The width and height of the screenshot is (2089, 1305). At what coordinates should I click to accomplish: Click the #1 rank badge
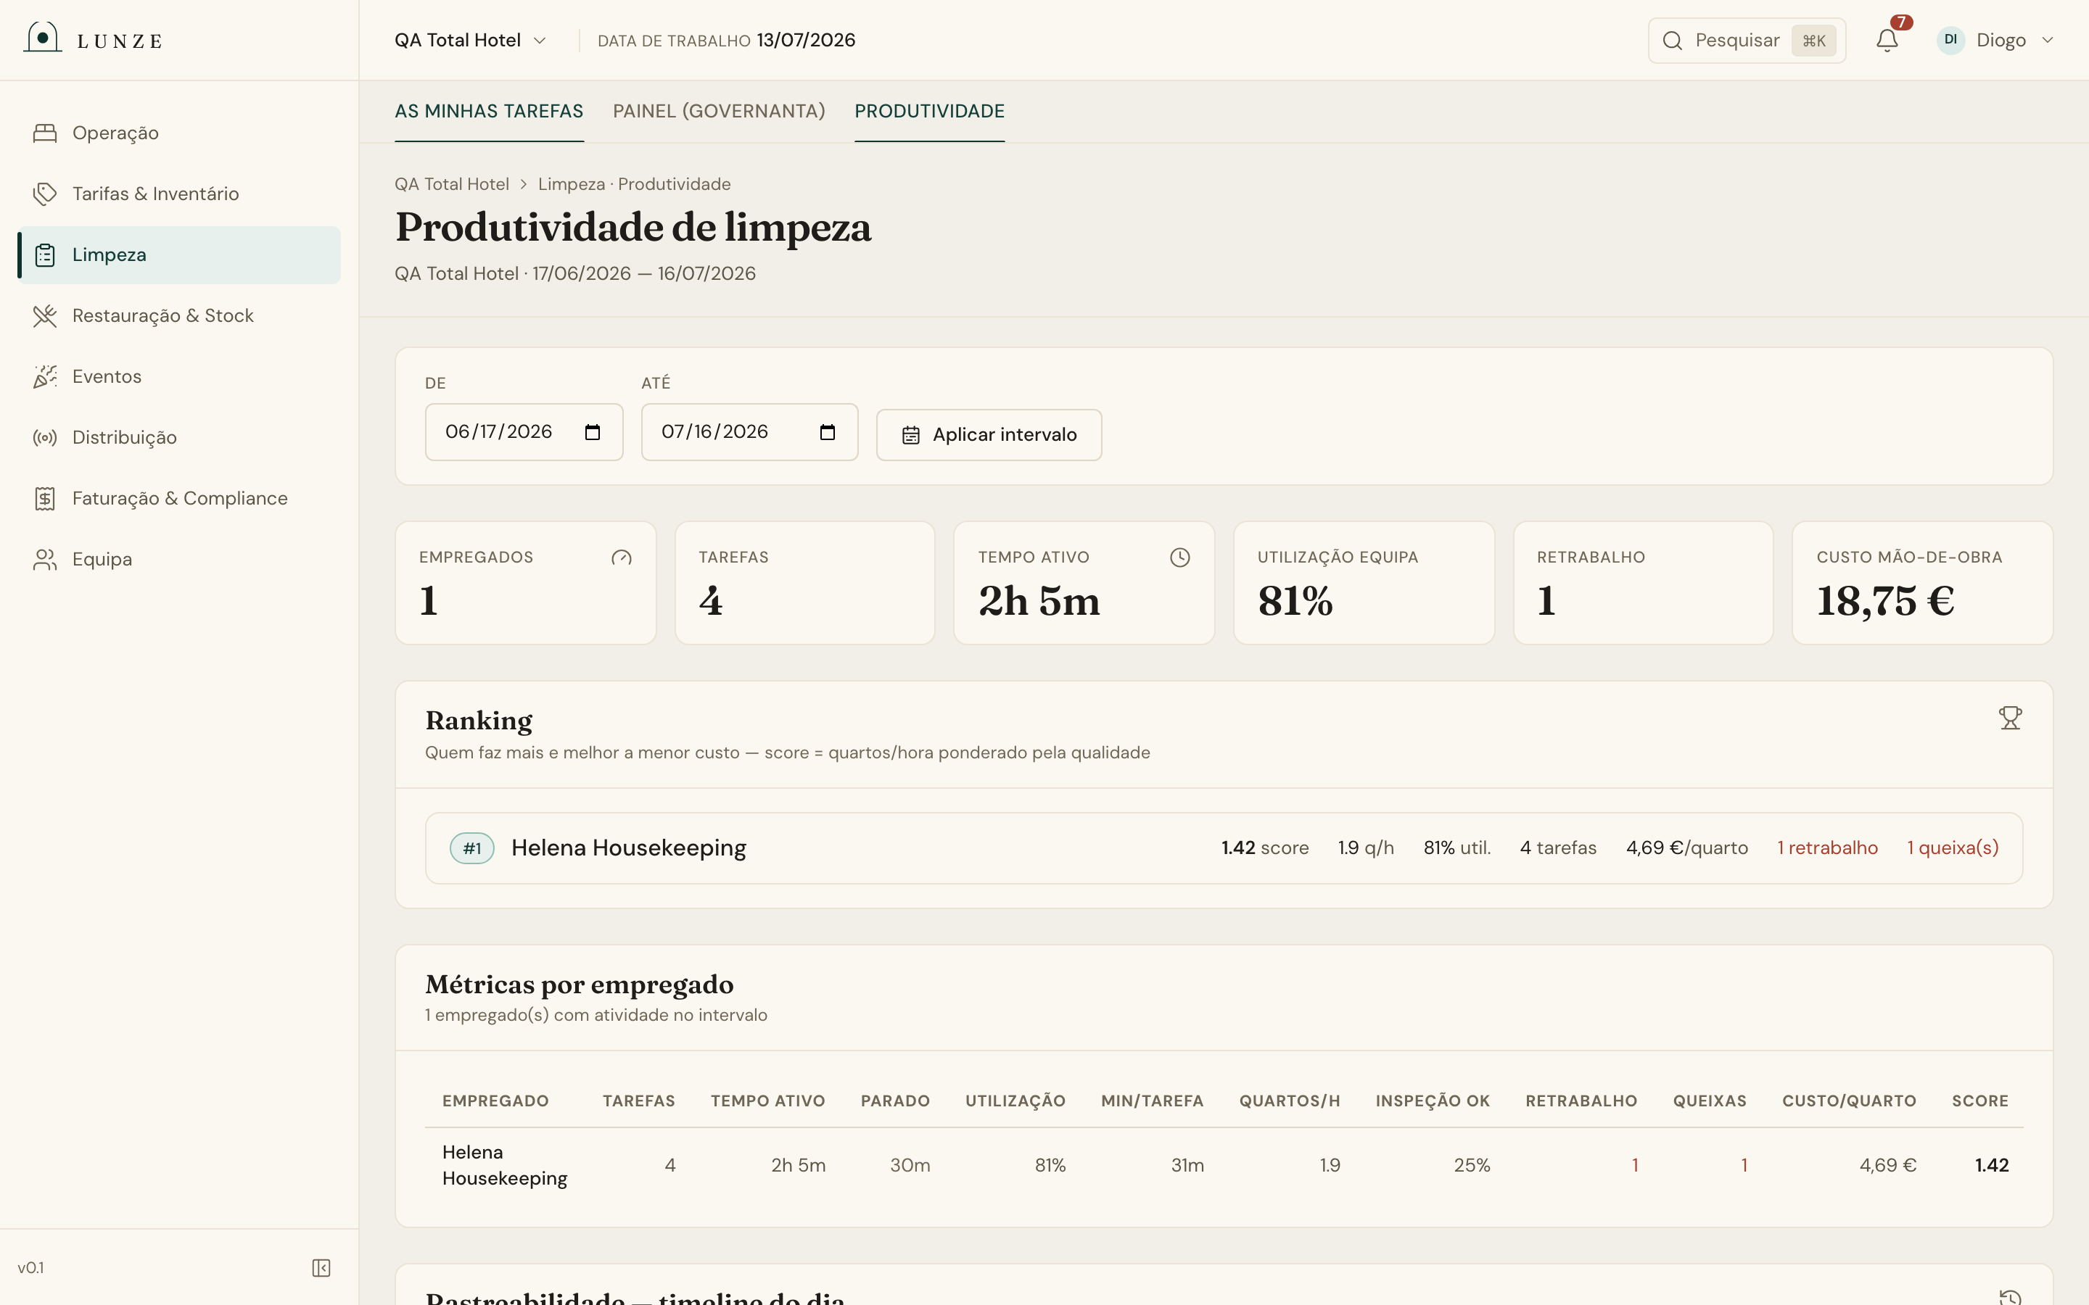(472, 848)
